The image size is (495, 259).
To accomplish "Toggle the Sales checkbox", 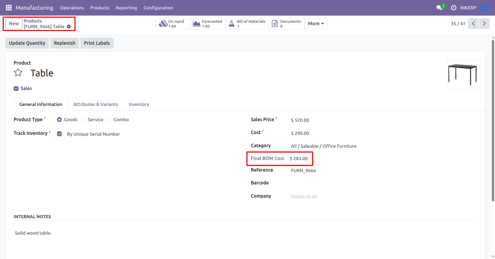I will click(16, 88).
